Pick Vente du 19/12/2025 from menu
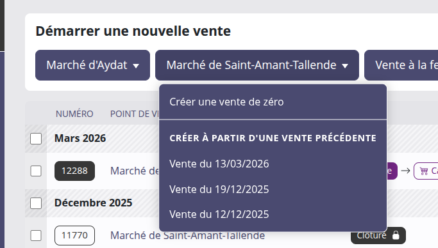 (x=273, y=190)
